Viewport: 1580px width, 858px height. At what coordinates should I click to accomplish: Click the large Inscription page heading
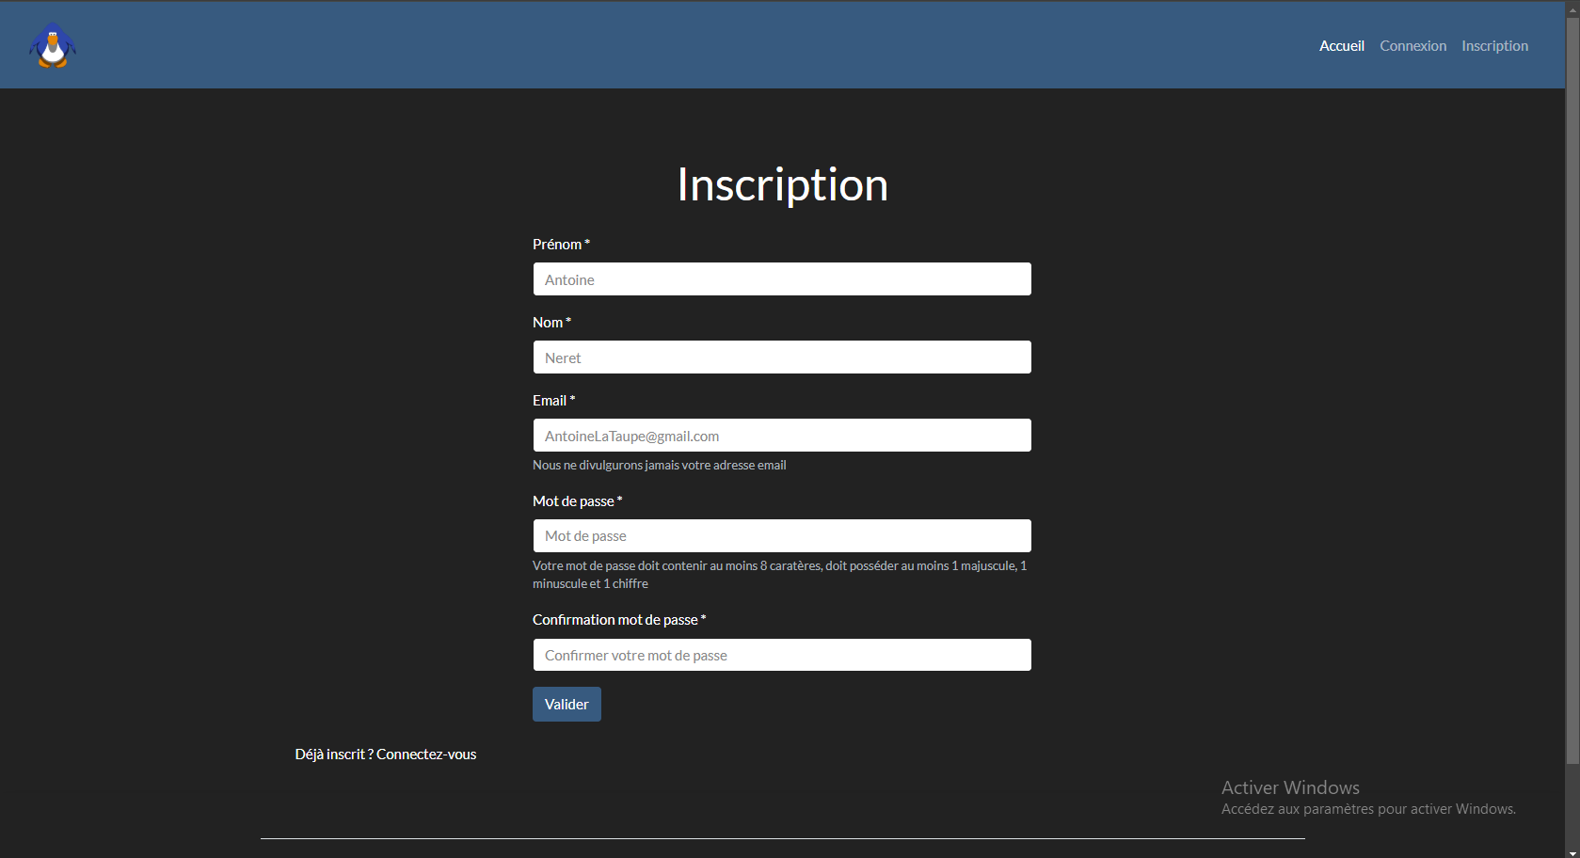coord(782,184)
